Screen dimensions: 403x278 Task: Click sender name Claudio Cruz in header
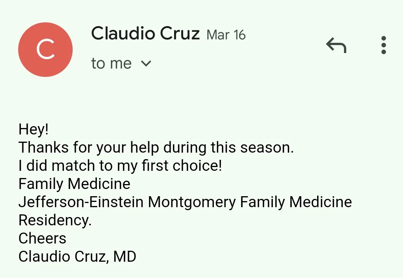coord(145,34)
